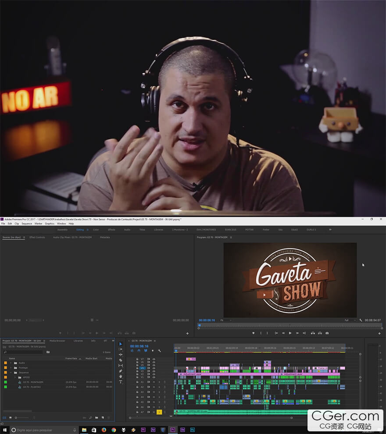
Task: Select the Pen tool
Action: [121, 371]
